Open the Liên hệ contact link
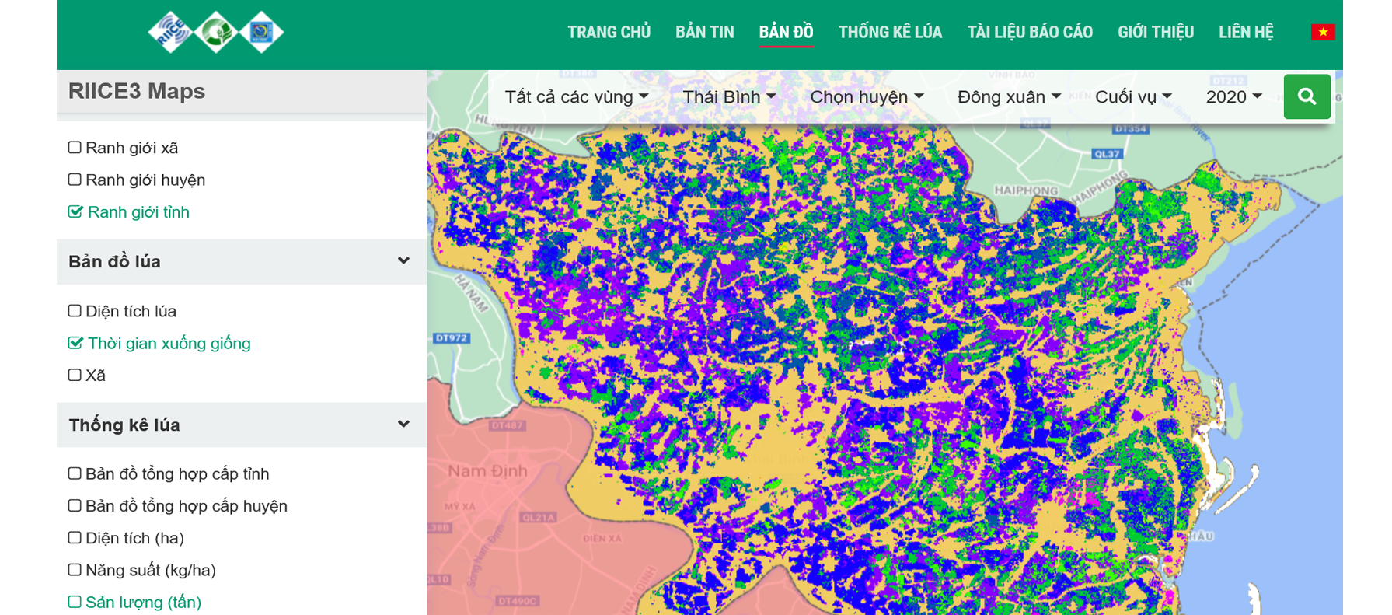1392x615 pixels. (x=1245, y=33)
